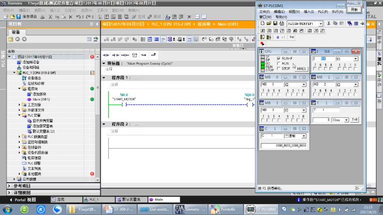Save PLC in PLCSIM toolbar
The width and height of the screenshot is (383, 215).
(x=275, y=23)
